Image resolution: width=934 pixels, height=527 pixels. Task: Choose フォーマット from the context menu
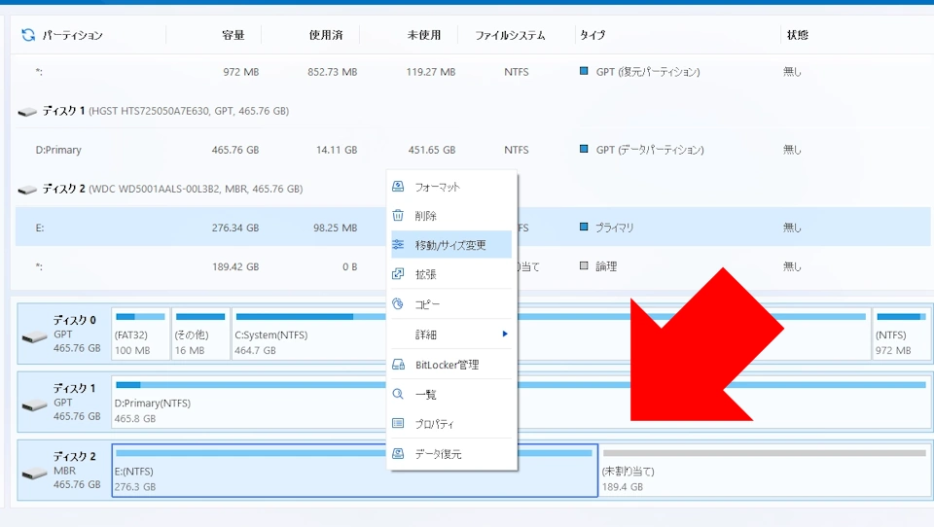[451, 187]
